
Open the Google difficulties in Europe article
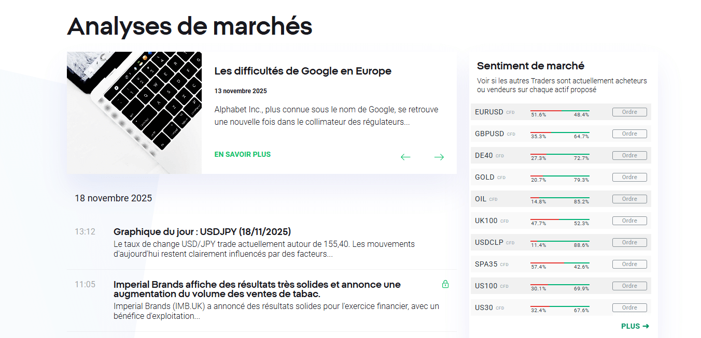(303, 71)
